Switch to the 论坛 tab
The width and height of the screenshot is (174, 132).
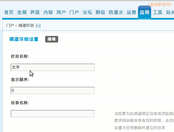tap(87, 12)
